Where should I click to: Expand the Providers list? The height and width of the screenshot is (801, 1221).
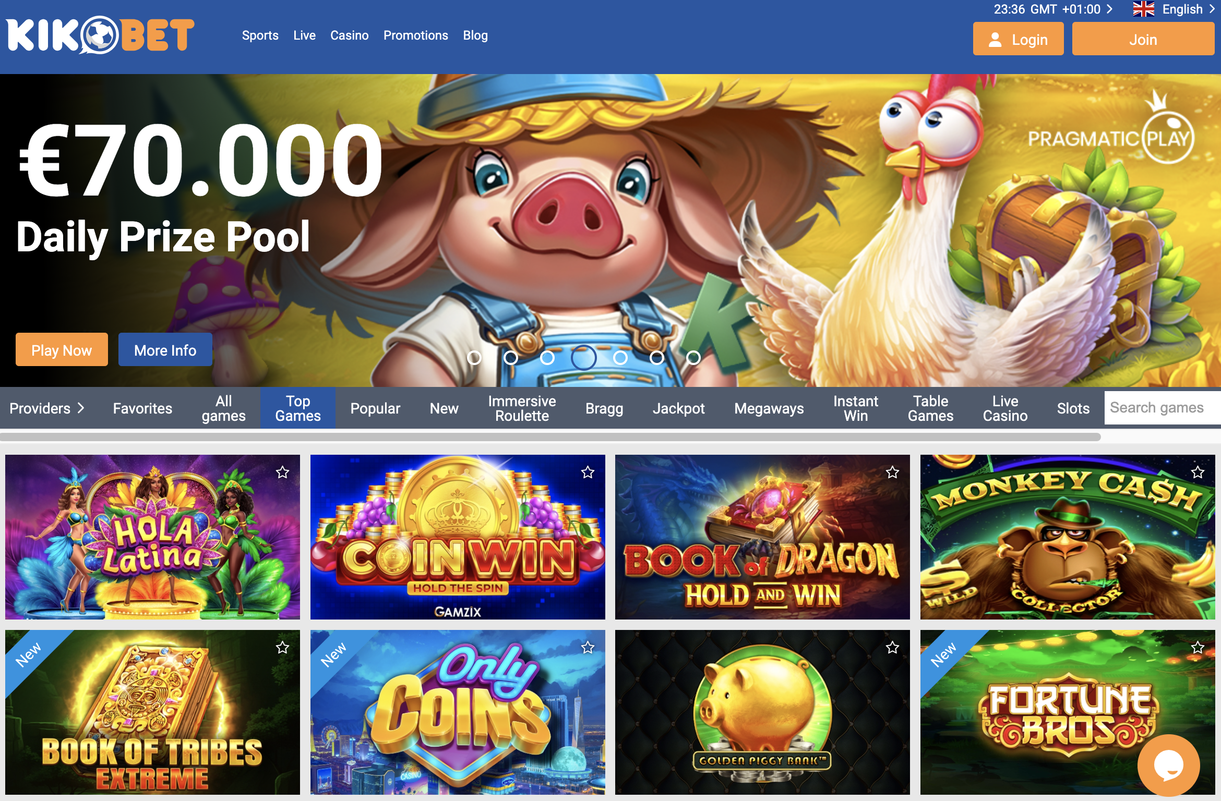[47, 408]
